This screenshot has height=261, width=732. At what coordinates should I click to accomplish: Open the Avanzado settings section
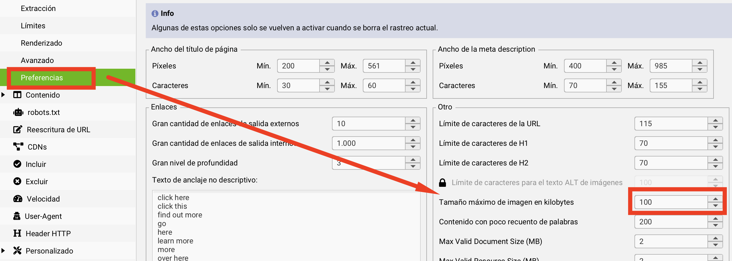37,60
